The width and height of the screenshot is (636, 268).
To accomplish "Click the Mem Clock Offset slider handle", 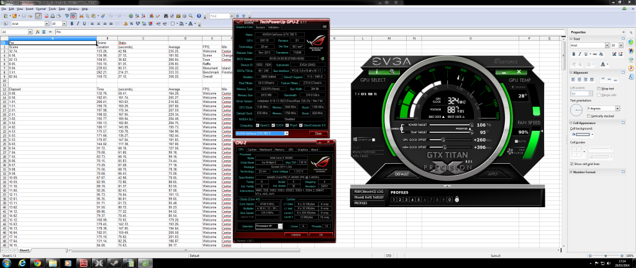I will (445, 147).
